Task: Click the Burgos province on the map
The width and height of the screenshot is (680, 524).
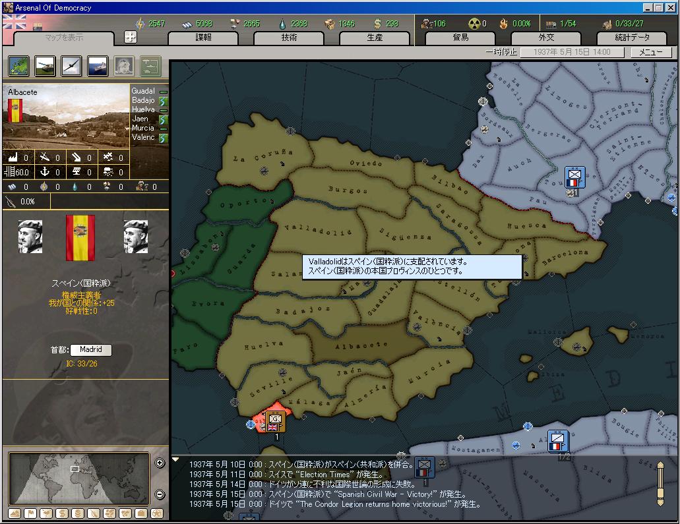Action: (348, 189)
